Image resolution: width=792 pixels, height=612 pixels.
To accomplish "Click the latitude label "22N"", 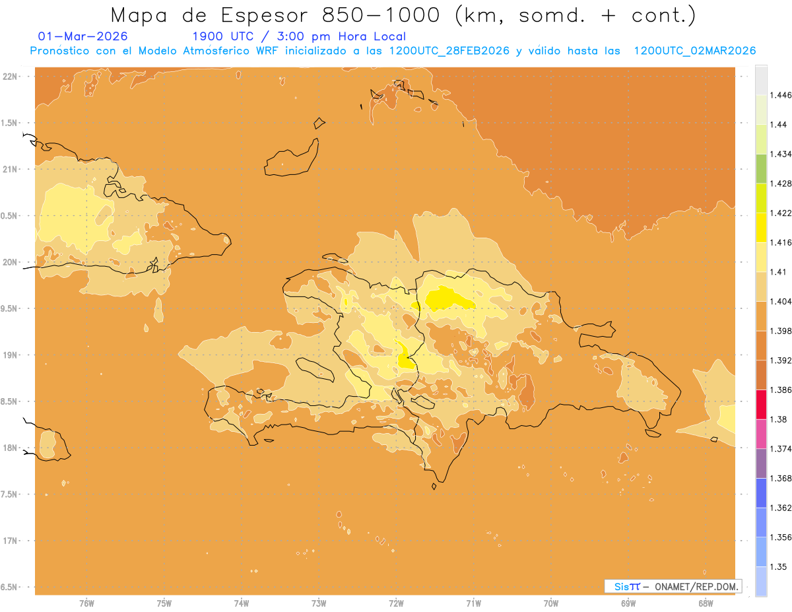I will [x=11, y=76].
